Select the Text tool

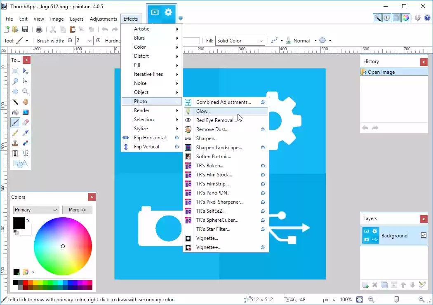15,153
